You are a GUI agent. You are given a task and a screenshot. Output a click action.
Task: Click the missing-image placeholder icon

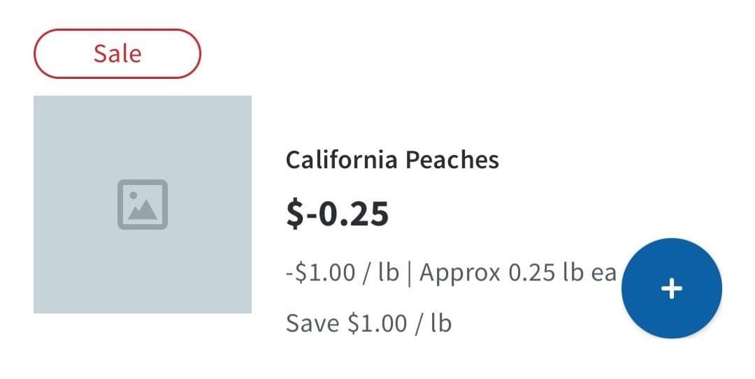143,205
